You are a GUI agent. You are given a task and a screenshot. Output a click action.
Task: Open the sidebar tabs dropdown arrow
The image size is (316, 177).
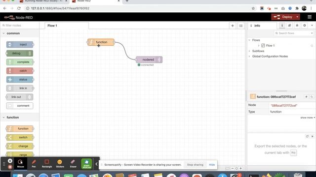click(312, 26)
